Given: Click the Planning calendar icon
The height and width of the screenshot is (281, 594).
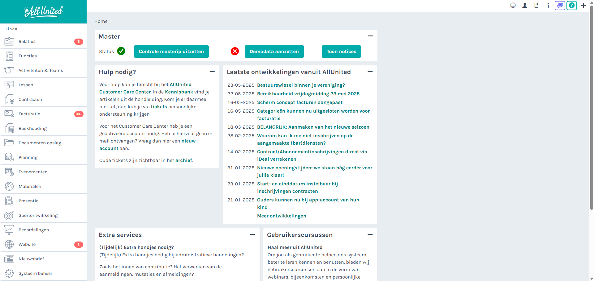Looking at the screenshot, I should click(9, 157).
